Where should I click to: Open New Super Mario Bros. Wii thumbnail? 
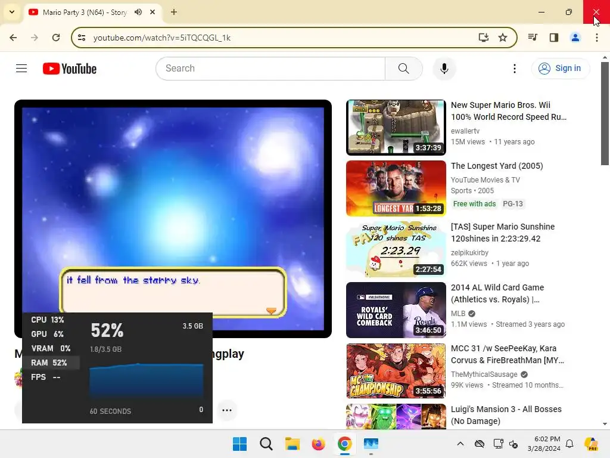(396, 128)
